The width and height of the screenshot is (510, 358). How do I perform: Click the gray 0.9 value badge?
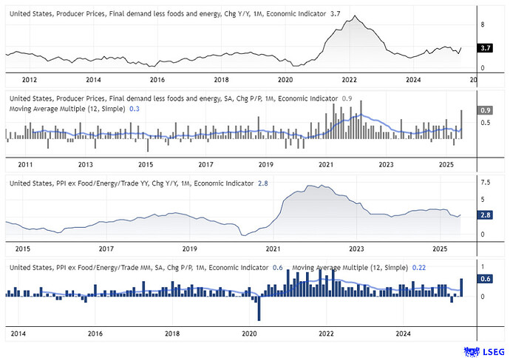(485, 110)
